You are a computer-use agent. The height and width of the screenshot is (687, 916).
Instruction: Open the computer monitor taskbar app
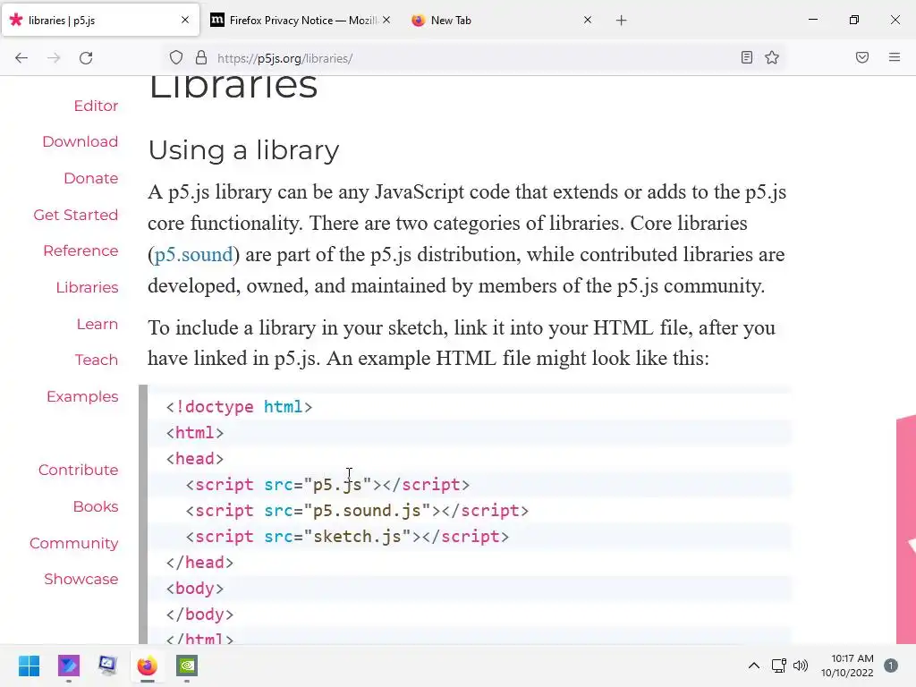pyautogui.click(x=107, y=666)
